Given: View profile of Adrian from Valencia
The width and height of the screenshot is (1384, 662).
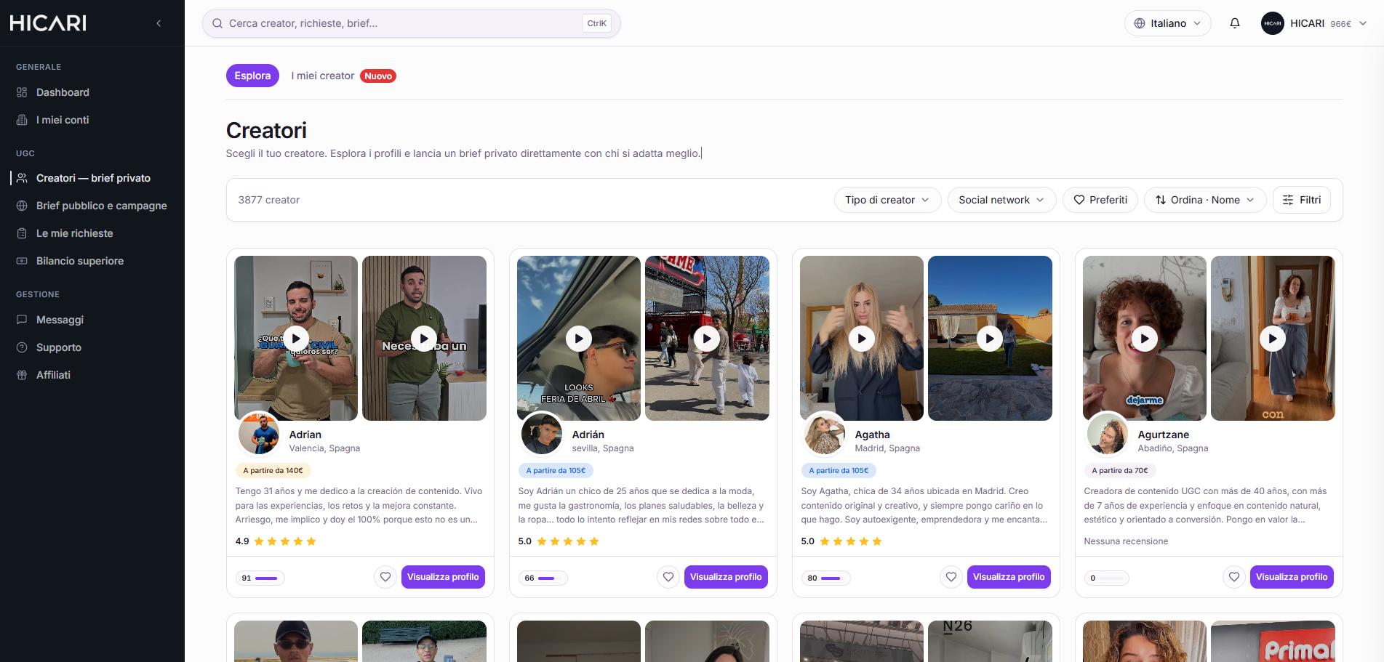Looking at the screenshot, I should pyautogui.click(x=443, y=577).
